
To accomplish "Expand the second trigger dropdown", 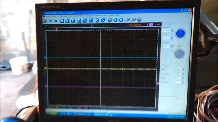I will tap(183, 74).
